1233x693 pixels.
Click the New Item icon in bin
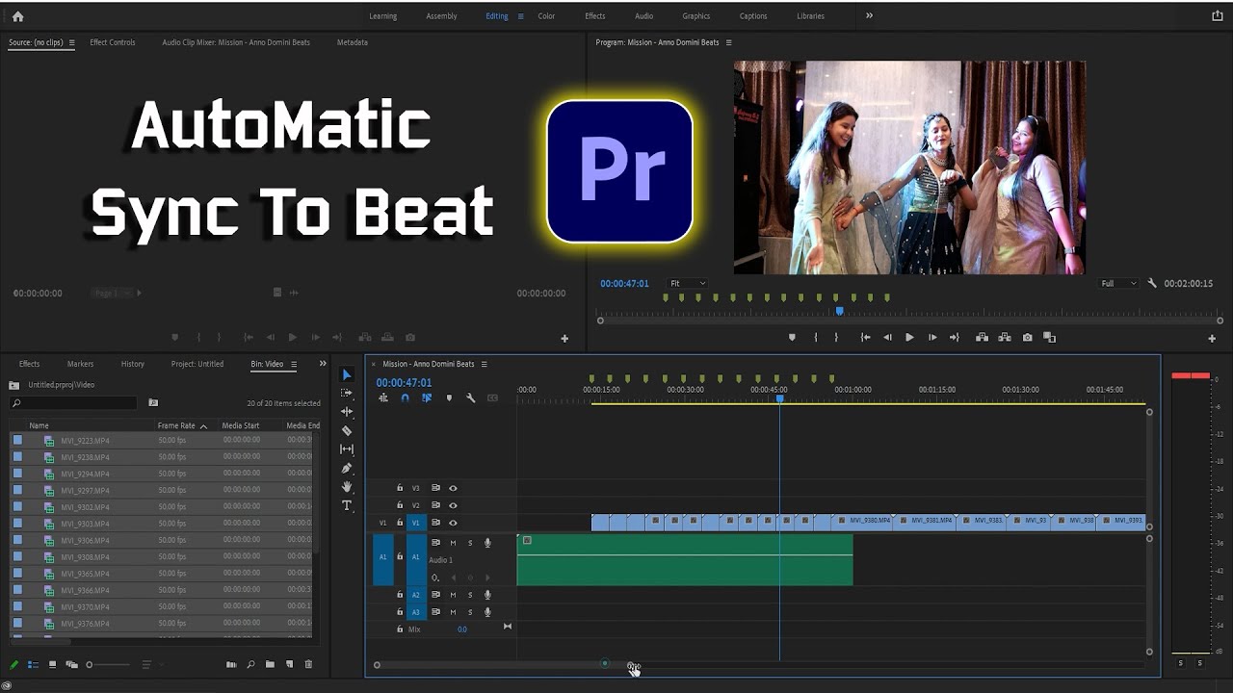click(289, 664)
